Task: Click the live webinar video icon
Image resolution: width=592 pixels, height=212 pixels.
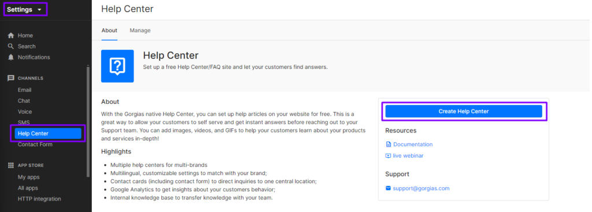Action: pos(388,156)
